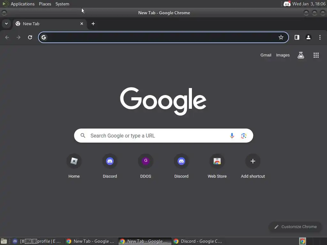Open the Places menu

pos(45,4)
